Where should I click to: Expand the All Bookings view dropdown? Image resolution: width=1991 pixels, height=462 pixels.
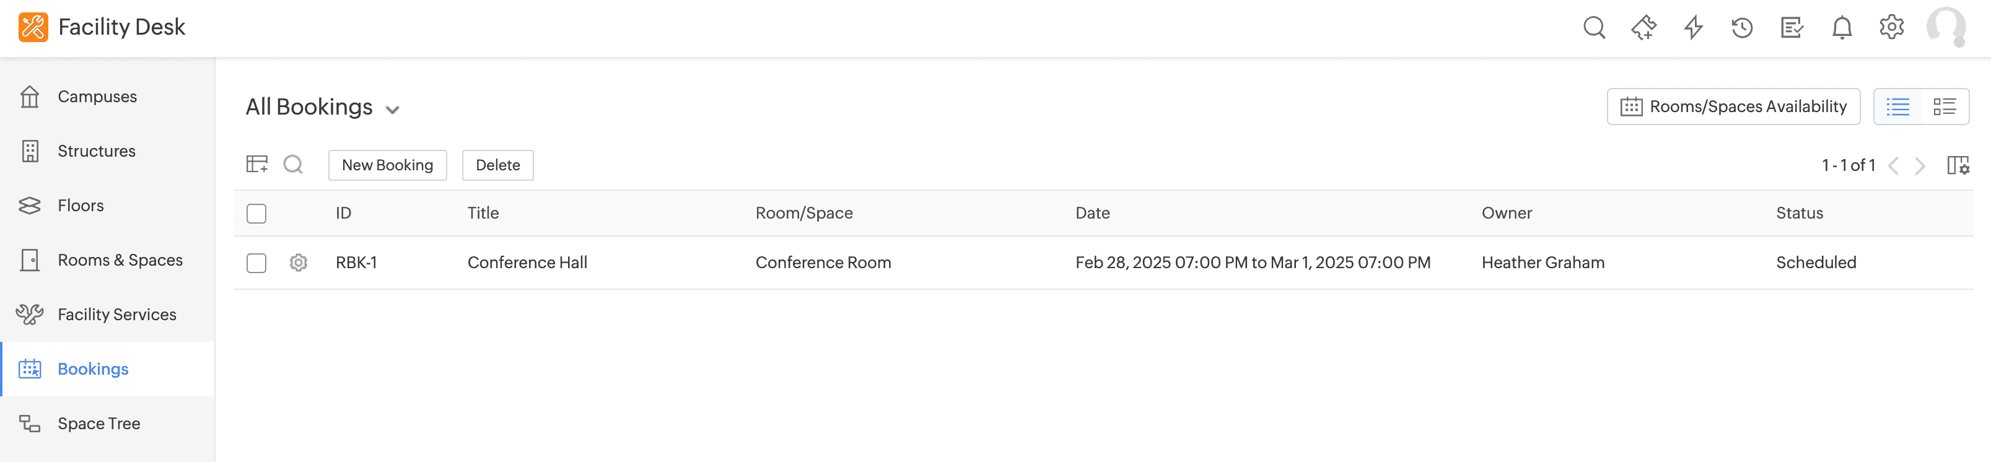point(393,109)
